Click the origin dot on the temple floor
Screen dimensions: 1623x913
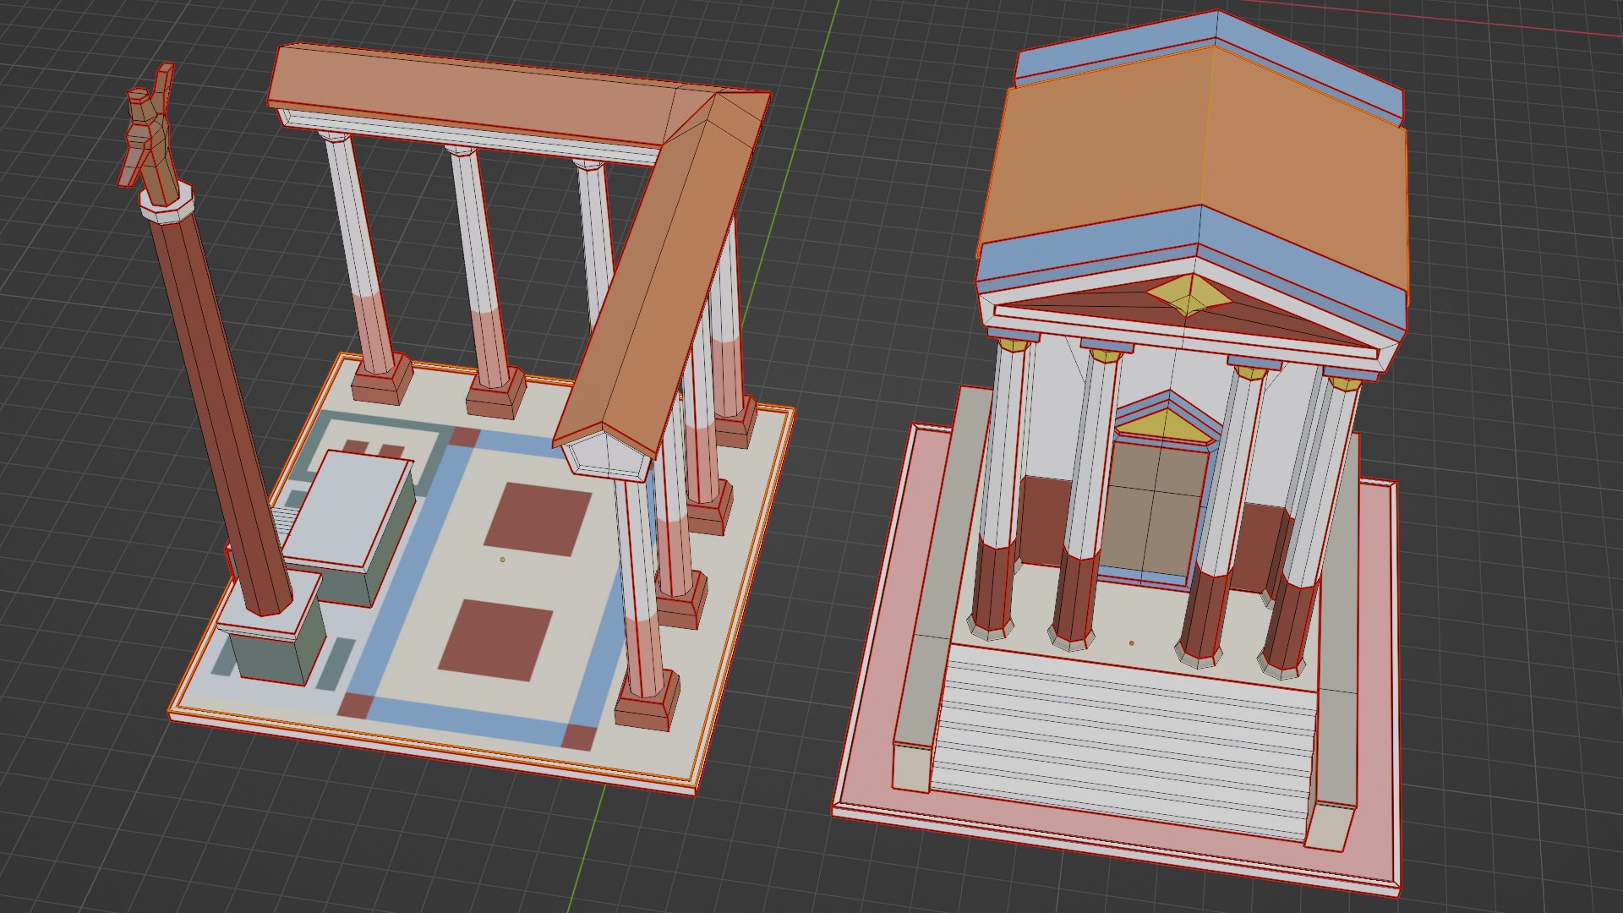1132,643
